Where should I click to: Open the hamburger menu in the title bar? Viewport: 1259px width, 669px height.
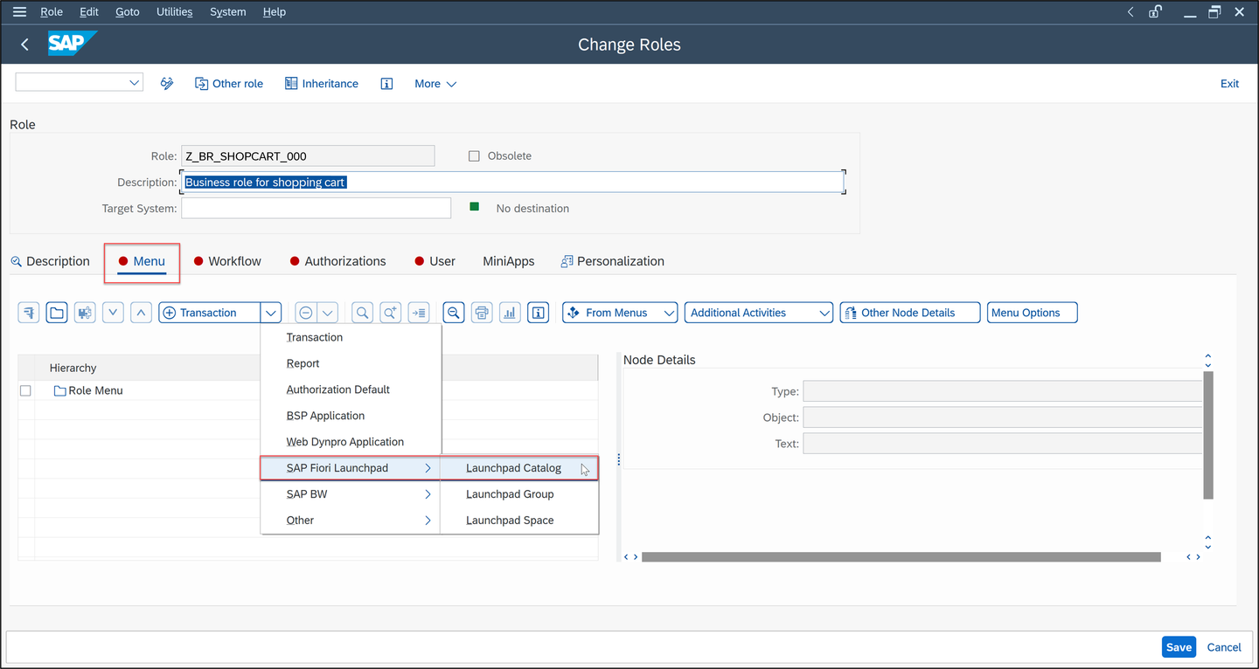19,12
